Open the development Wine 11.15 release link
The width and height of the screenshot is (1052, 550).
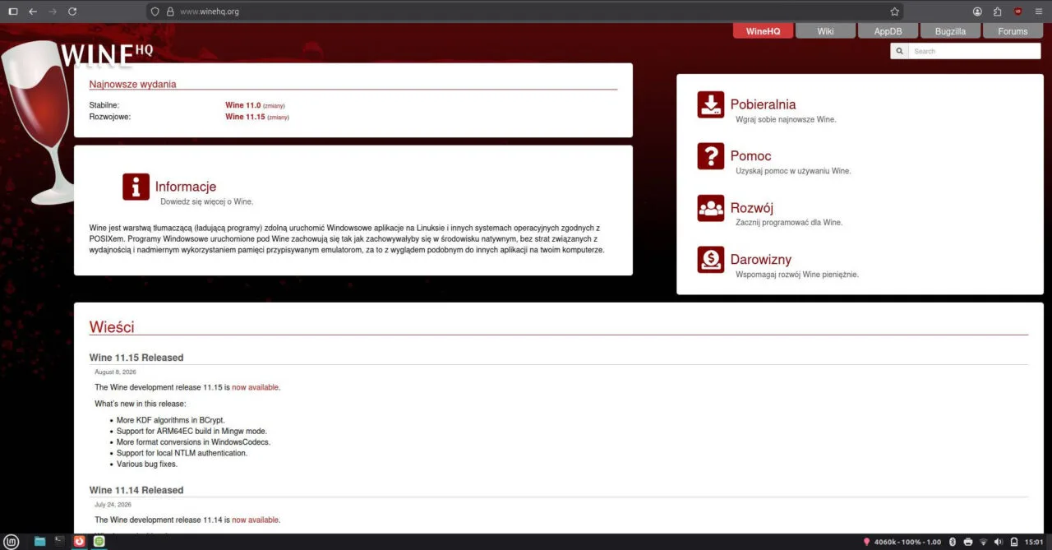(245, 117)
